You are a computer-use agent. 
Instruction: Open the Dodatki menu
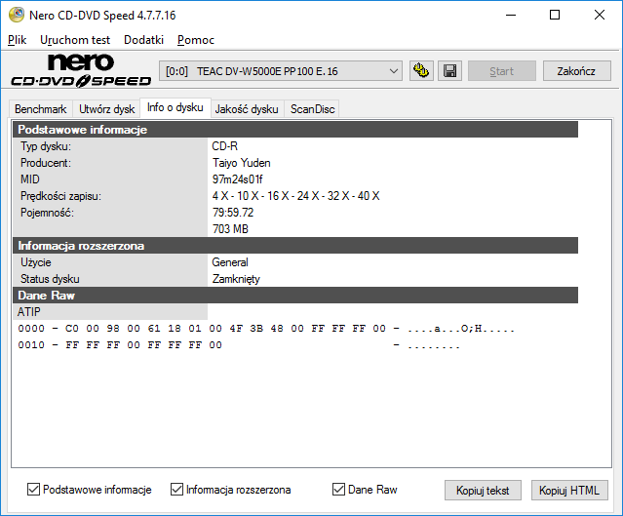tap(144, 40)
